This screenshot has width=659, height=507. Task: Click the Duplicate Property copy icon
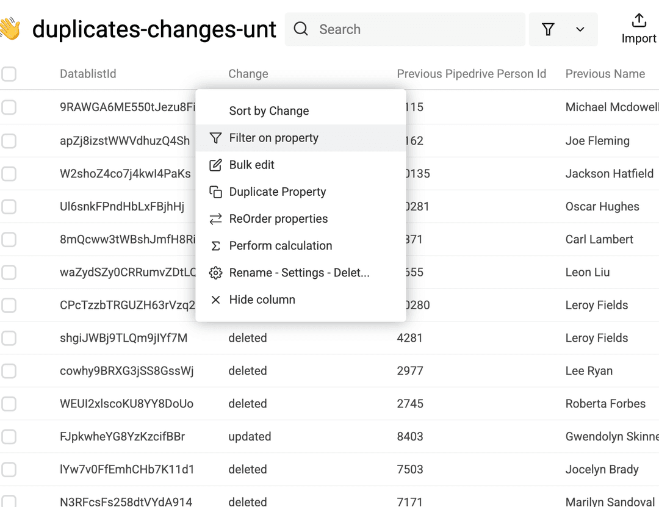tap(215, 192)
